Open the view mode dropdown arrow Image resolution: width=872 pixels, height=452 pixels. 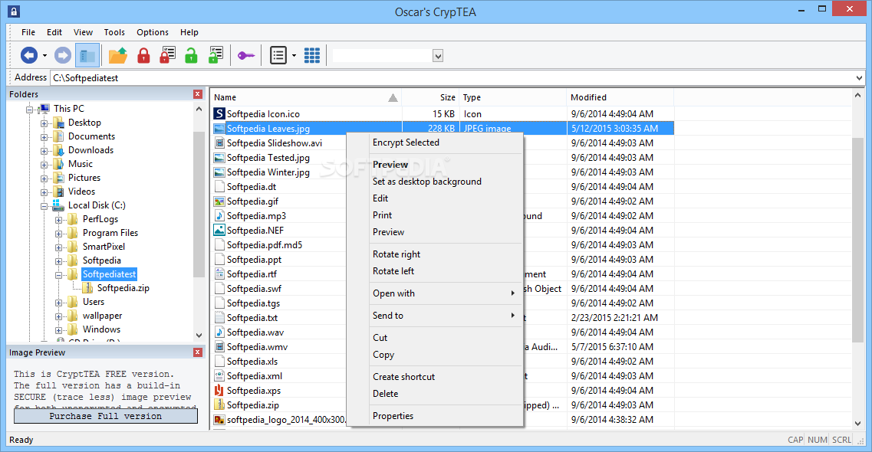[x=295, y=56]
